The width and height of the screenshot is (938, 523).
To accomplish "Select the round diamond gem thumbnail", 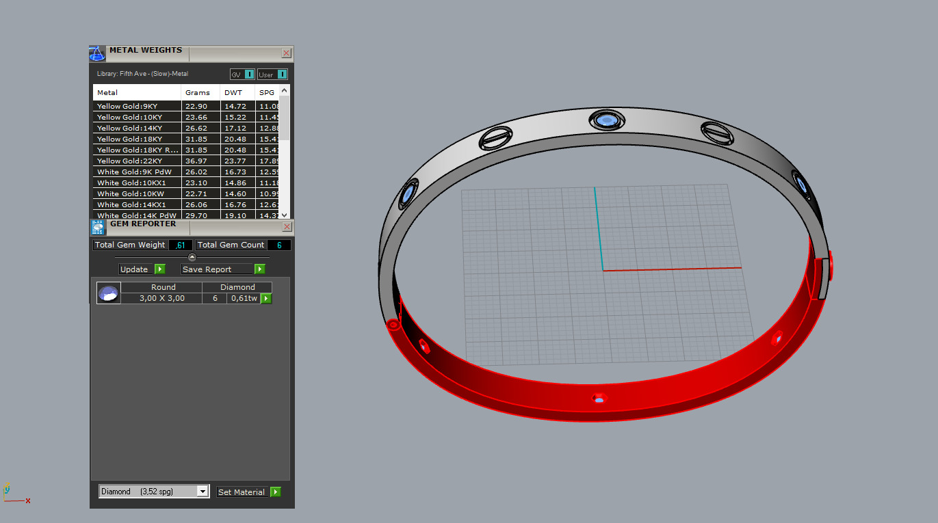I will point(109,293).
